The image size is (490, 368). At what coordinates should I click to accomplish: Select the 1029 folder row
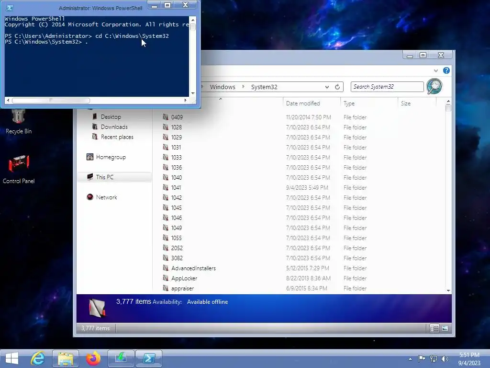(x=264, y=138)
